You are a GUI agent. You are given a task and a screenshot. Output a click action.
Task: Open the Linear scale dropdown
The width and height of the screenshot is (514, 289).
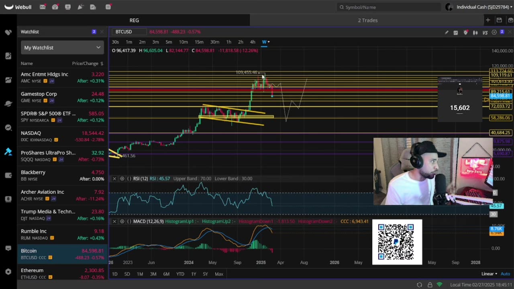click(x=489, y=274)
